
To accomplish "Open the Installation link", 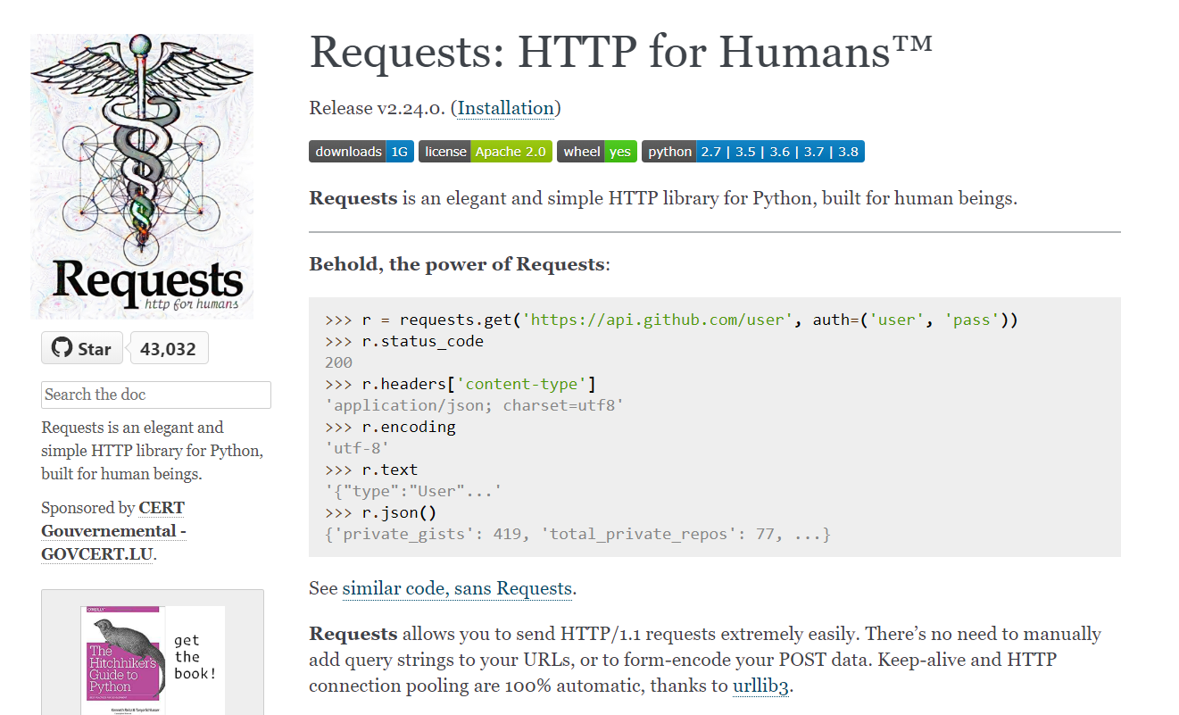I will (506, 108).
